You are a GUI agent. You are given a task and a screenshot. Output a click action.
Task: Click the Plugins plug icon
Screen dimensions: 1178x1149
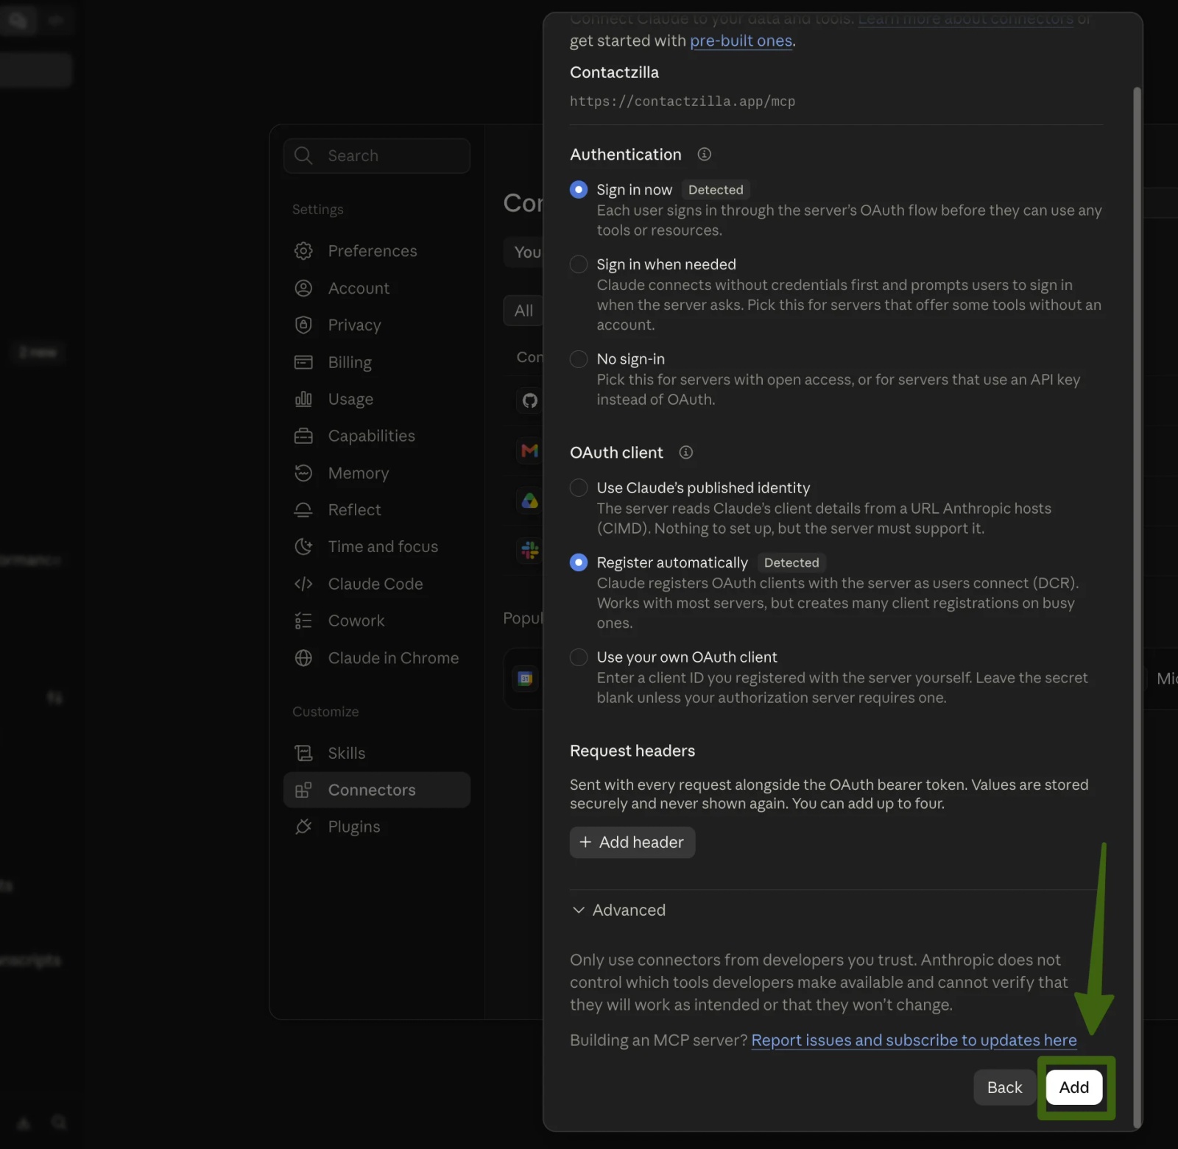[x=303, y=827]
